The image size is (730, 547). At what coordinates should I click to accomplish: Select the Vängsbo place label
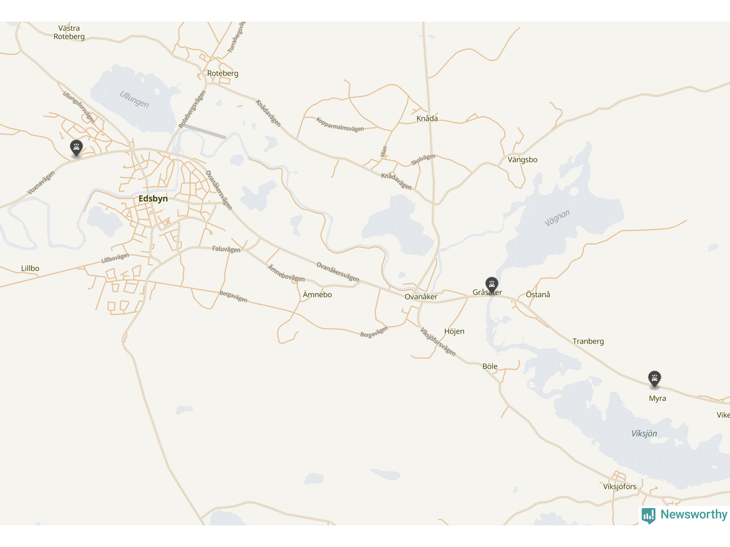point(522,160)
